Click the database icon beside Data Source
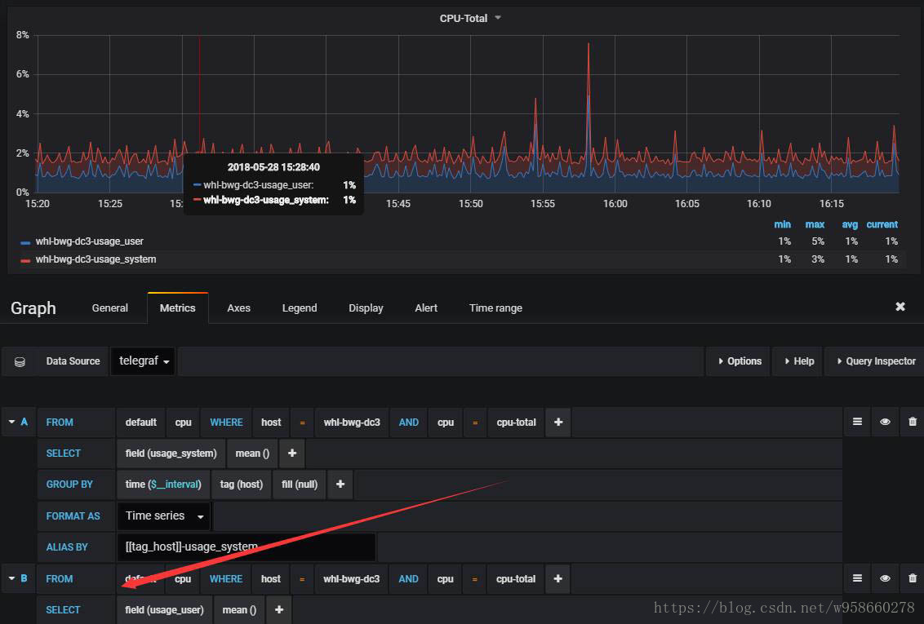The width and height of the screenshot is (924, 624). (x=20, y=361)
